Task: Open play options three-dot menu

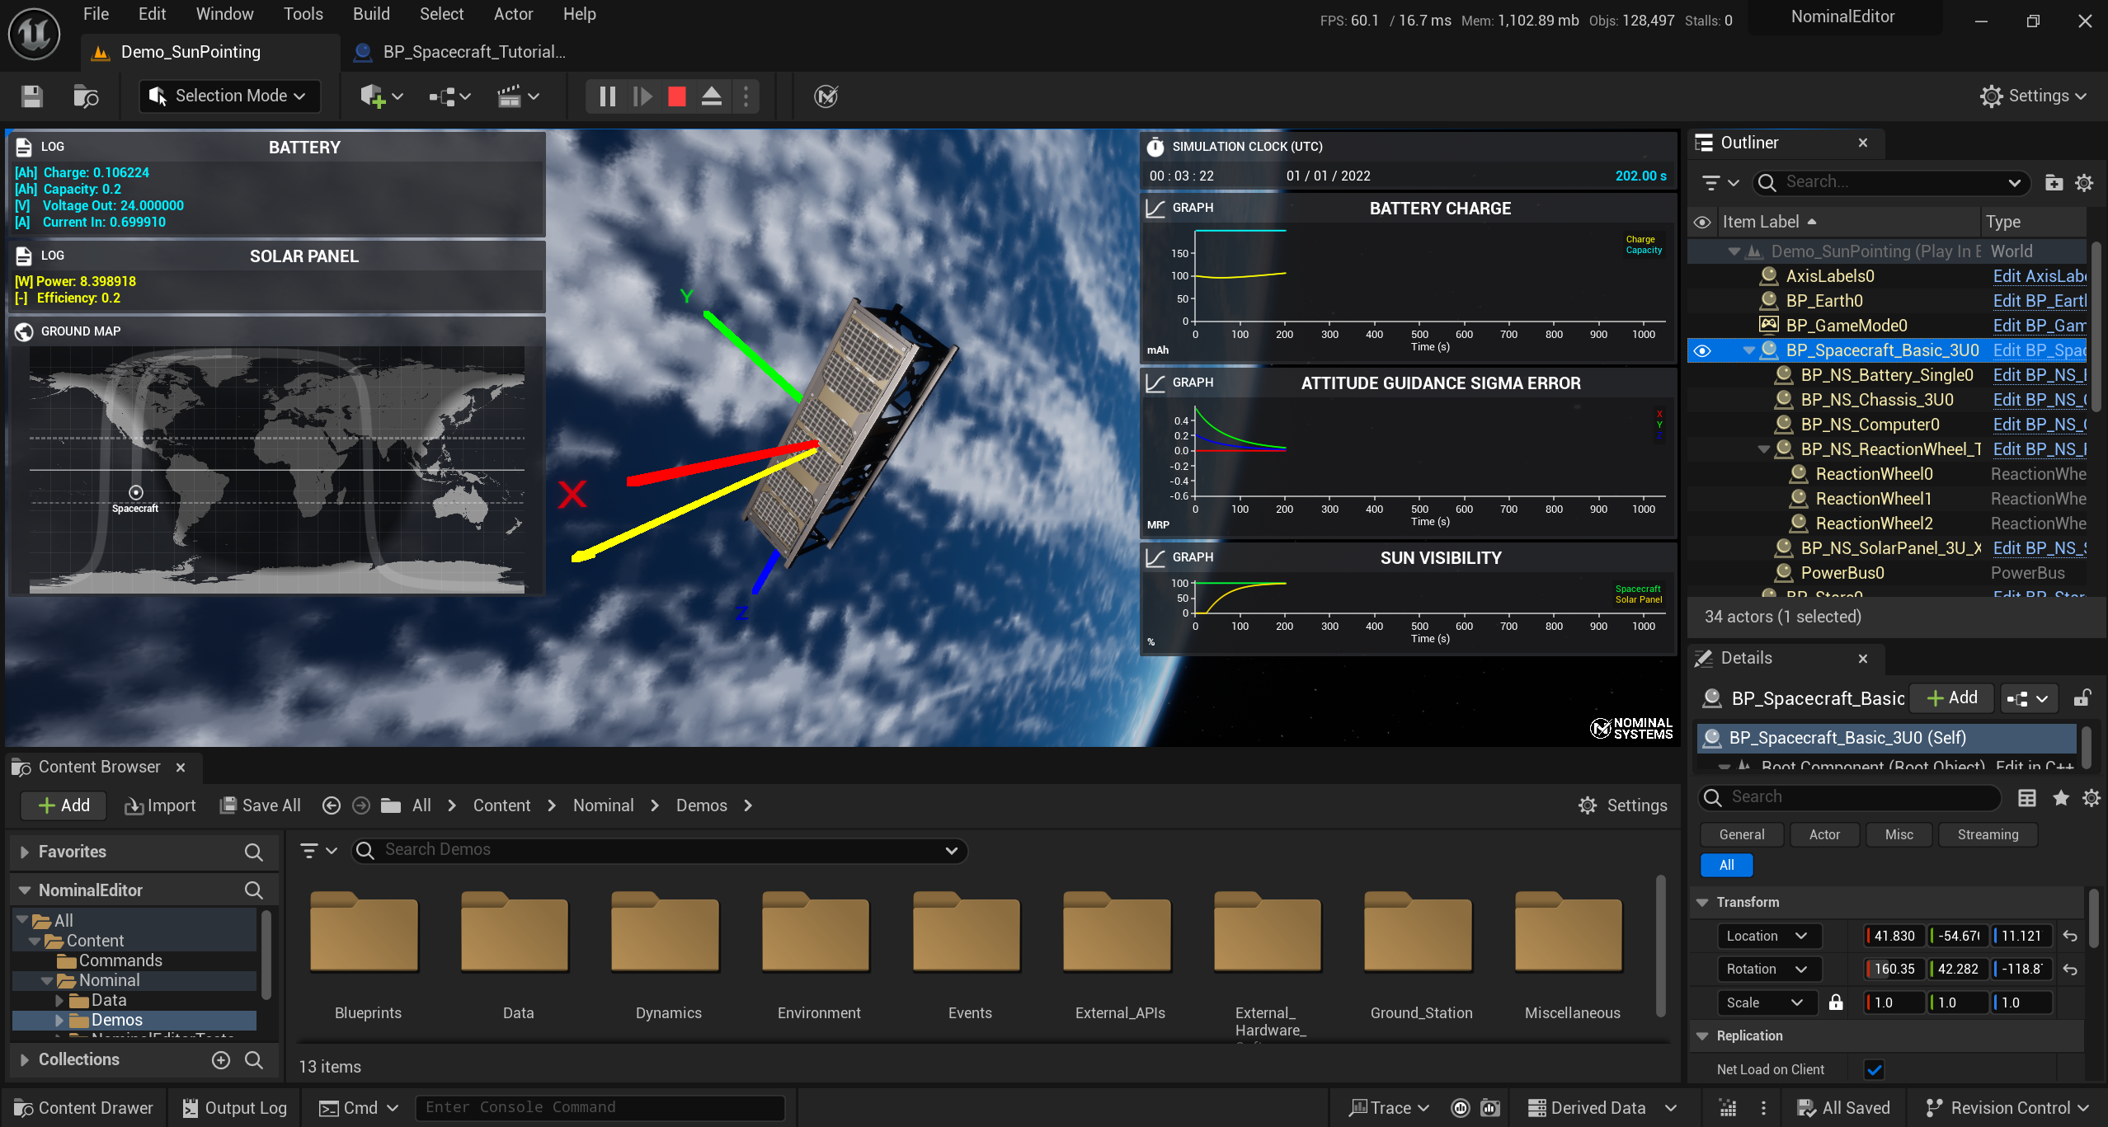Action: coord(746,96)
